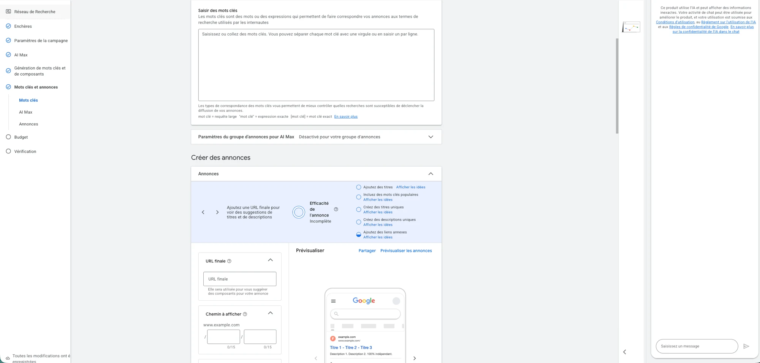Viewport: 760px width, 363px height.
Task: Open Règles de confidentialité de Google link
Action: point(699,27)
